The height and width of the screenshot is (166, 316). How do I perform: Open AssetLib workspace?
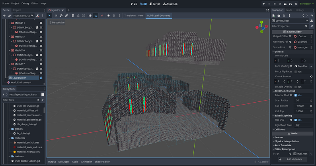click(170, 4)
